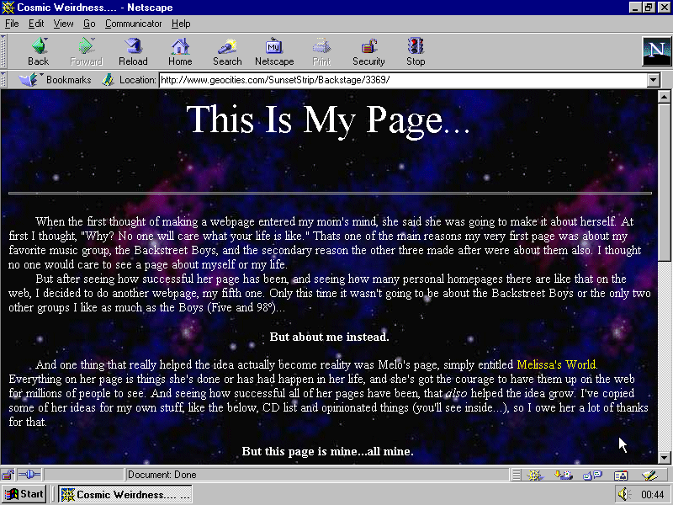Click the page location proxy icon
673x505 pixels.
click(x=109, y=80)
